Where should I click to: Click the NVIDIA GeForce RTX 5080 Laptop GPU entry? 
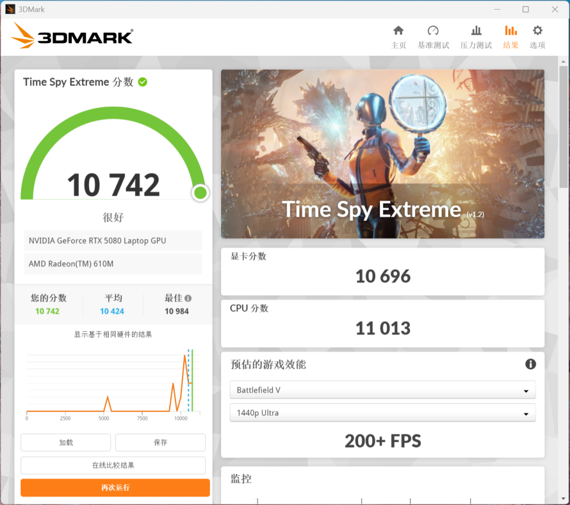point(113,241)
